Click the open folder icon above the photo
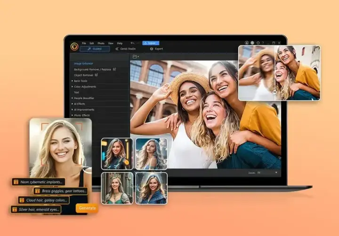 136,57
